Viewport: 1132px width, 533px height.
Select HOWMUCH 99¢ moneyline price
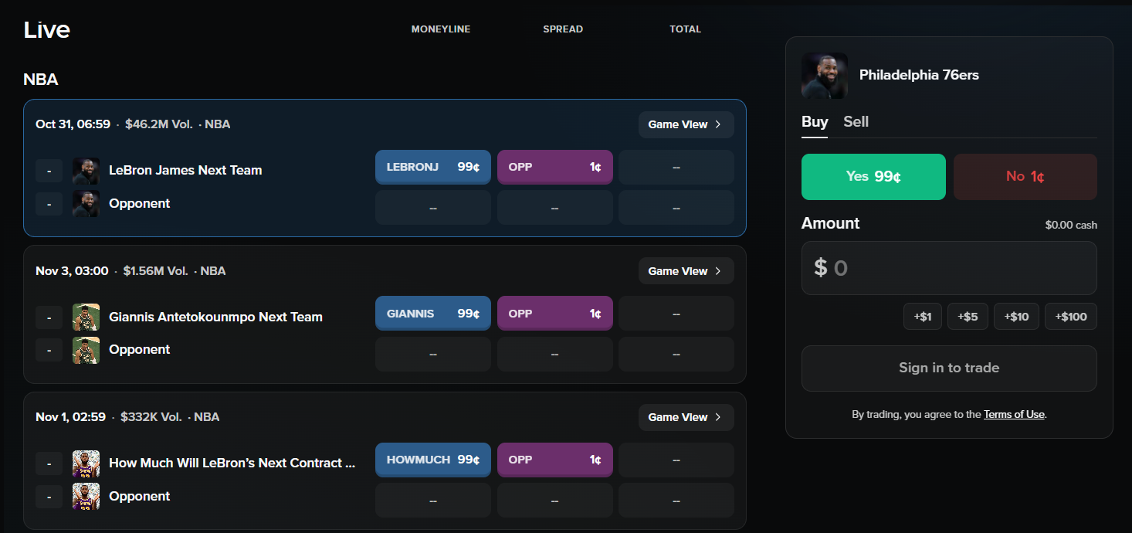pyautogui.click(x=433, y=460)
